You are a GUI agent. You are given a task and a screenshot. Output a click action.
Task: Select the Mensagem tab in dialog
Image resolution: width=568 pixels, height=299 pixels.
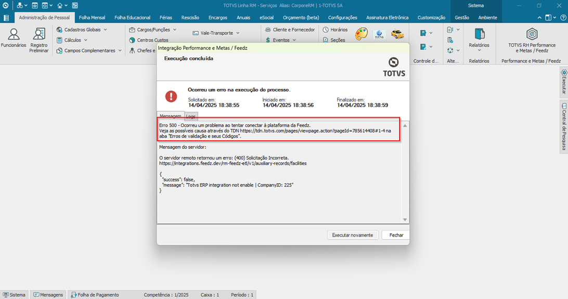(x=170, y=116)
